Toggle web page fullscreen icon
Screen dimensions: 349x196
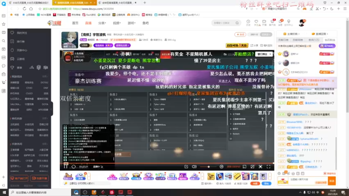[x=260, y=166]
